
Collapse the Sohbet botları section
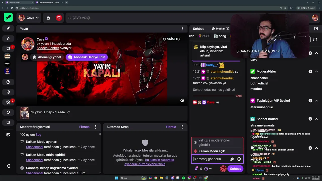316,119
